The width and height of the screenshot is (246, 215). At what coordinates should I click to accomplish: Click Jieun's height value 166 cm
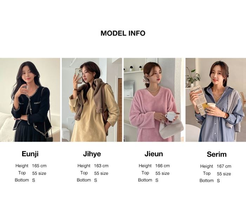click(162, 166)
